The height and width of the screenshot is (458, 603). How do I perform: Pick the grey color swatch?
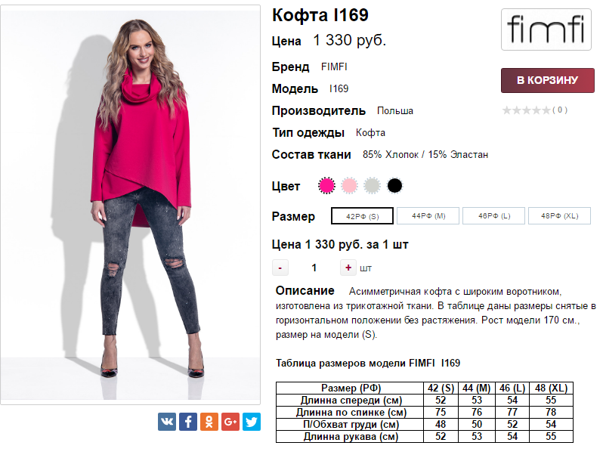pos(371,185)
